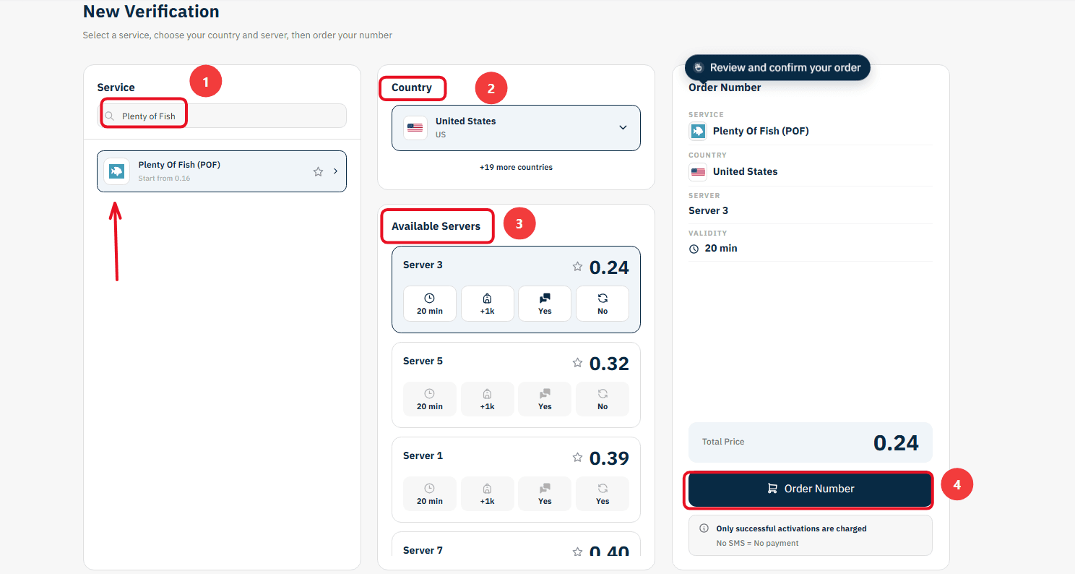Image resolution: width=1075 pixels, height=574 pixels.
Task: Expand the United States country dropdown chevron
Action: (623, 128)
